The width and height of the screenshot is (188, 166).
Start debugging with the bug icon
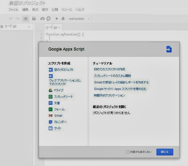click(63, 19)
